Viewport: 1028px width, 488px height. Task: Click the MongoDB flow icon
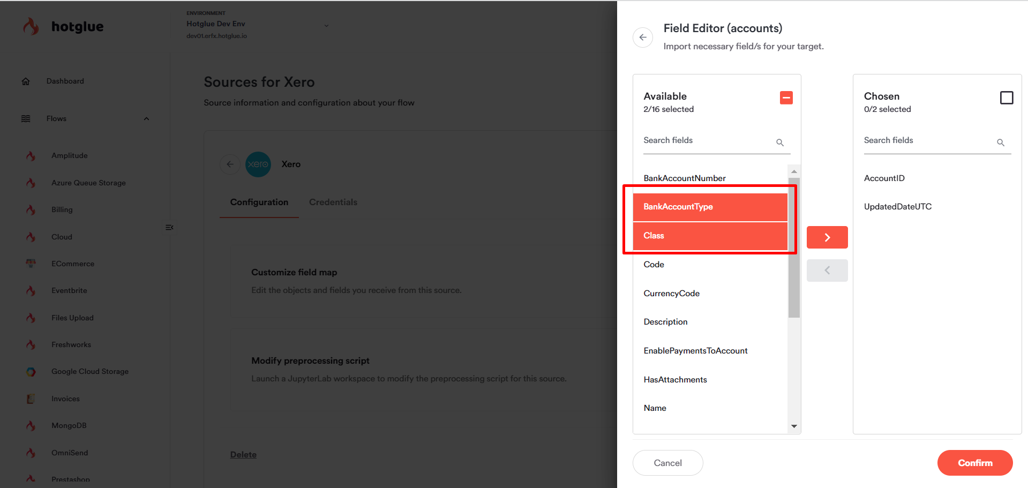click(x=31, y=426)
